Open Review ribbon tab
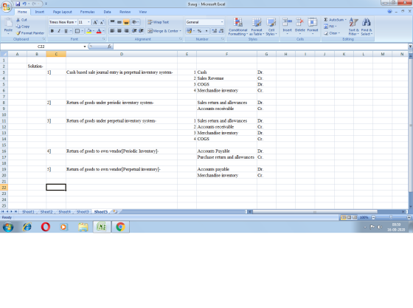 pos(125,12)
